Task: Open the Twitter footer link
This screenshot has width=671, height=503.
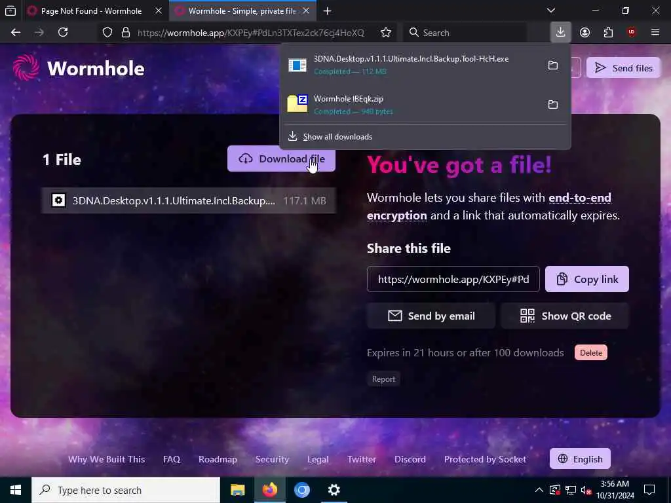Action: click(362, 459)
